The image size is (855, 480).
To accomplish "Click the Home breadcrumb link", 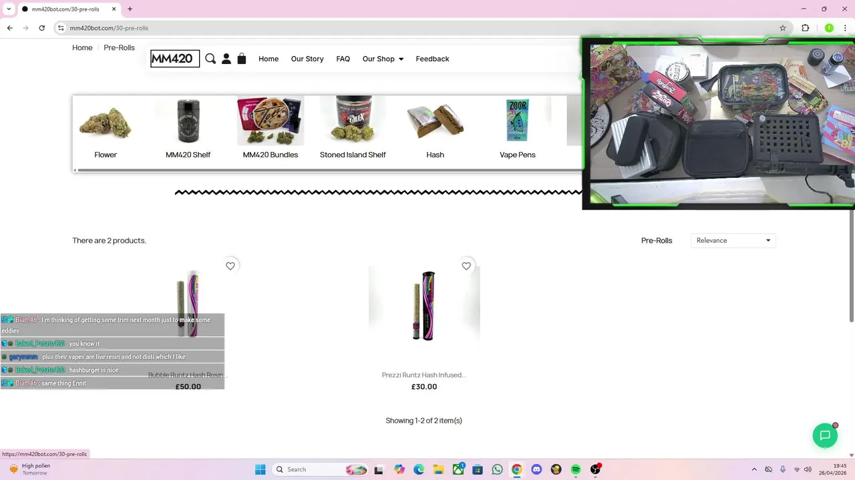I will point(82,47).
